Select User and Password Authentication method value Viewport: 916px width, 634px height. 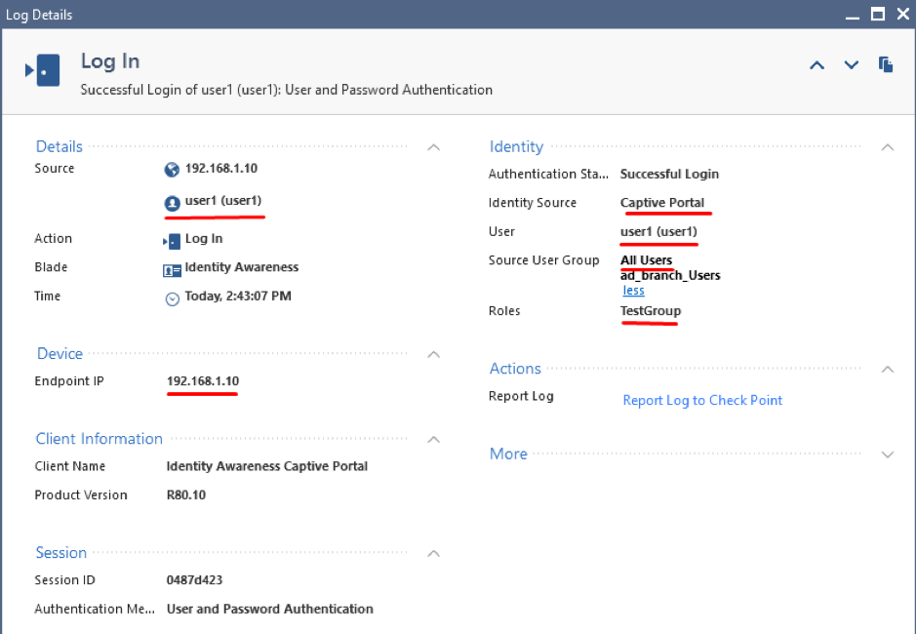(270, 609)
